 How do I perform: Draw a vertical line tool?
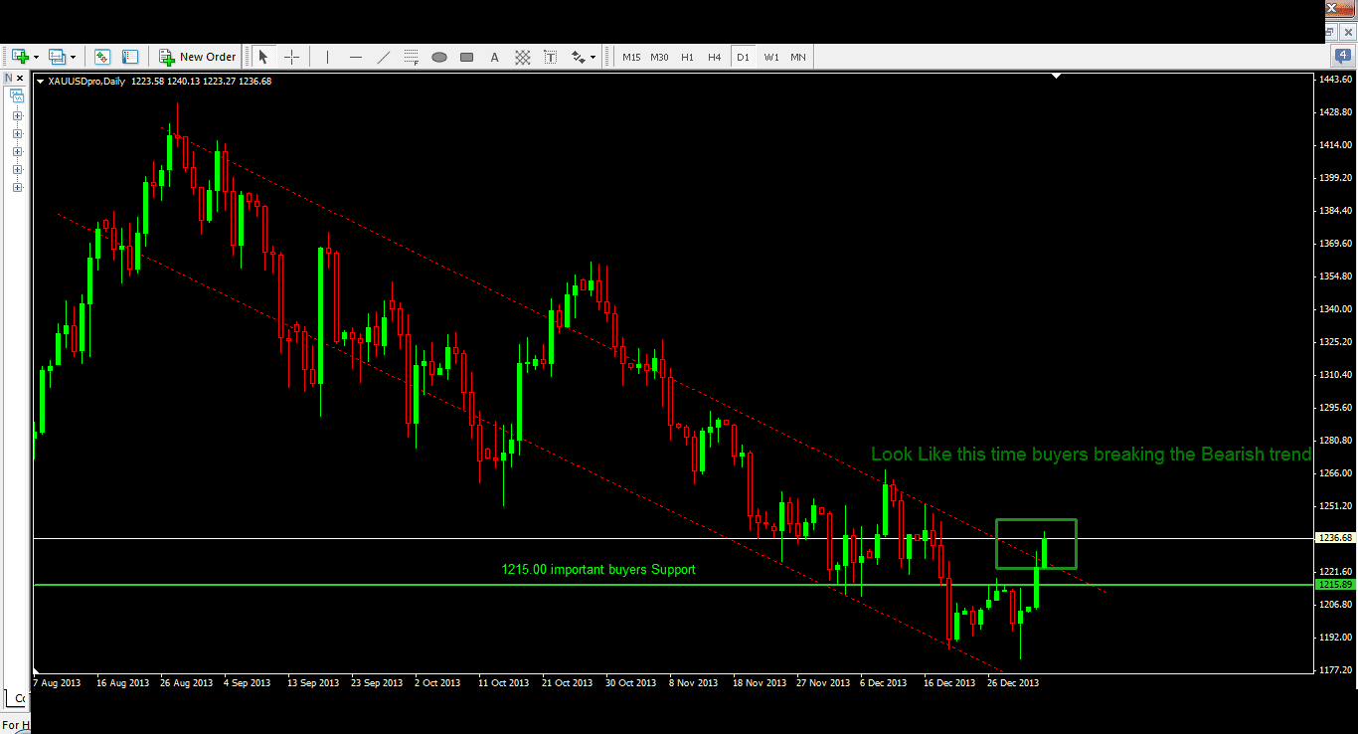pos(328,58)
